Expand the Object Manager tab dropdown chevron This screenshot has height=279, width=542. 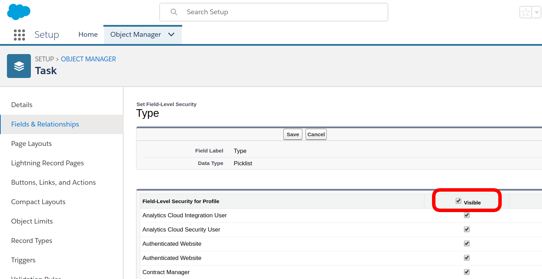(171, 35)
